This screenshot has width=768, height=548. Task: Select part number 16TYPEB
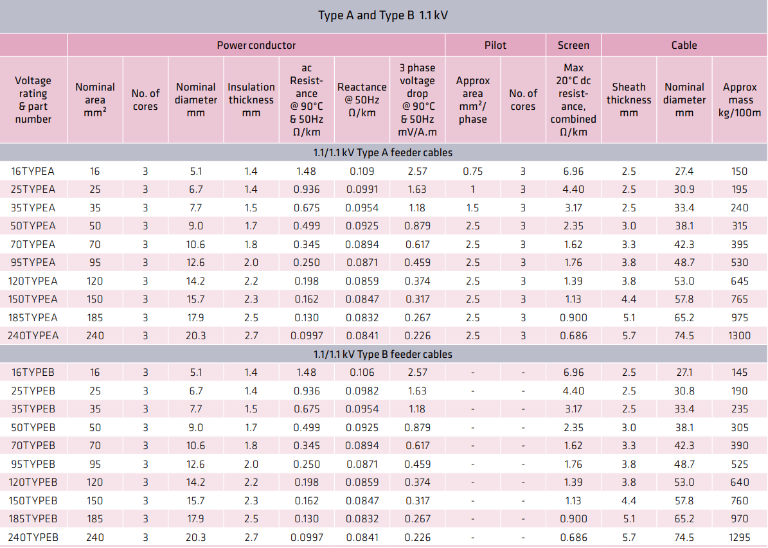click(x=33, y=373)
